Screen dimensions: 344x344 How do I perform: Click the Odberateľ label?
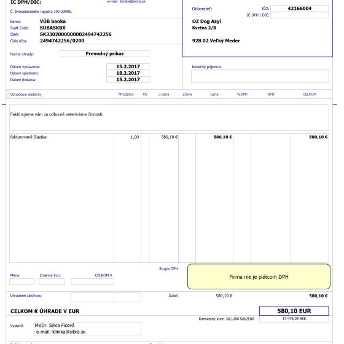[x=202, y=9]
